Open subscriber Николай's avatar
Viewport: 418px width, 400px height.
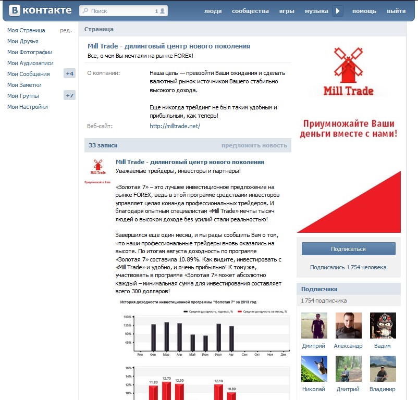coord(314,369)
